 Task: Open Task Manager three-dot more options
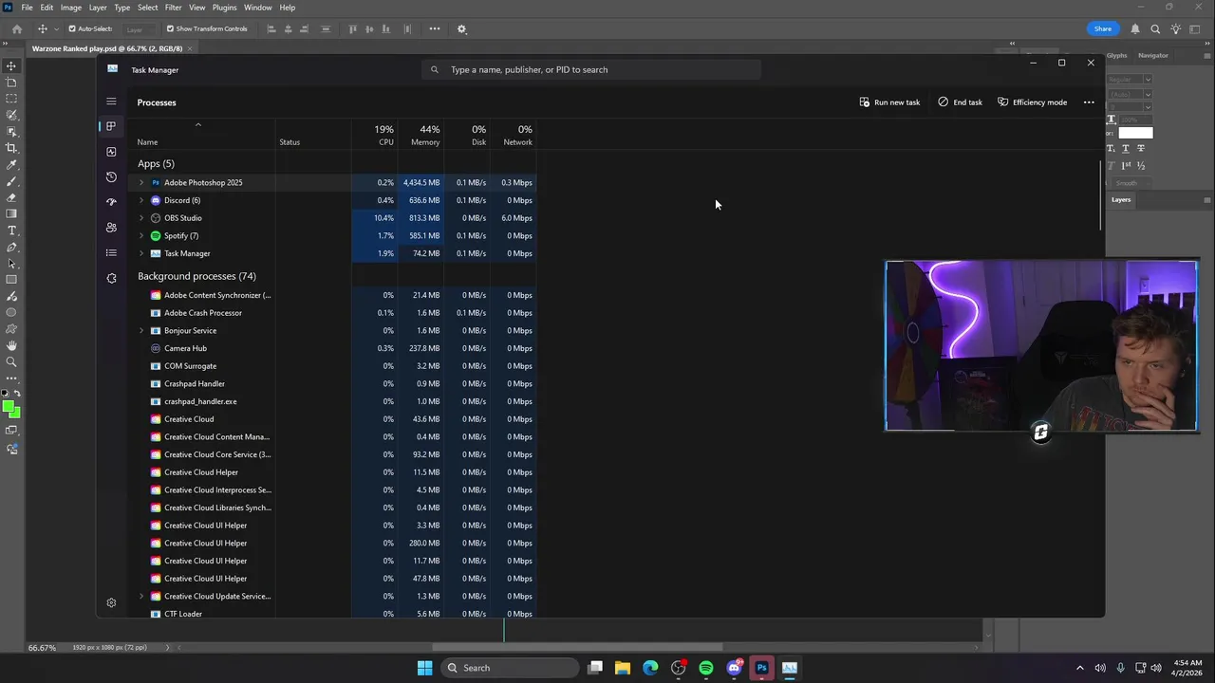point(1089,102)
